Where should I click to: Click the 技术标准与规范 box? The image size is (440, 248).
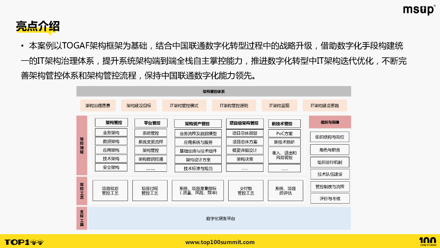pyautogui.click(x=198, y=168)
